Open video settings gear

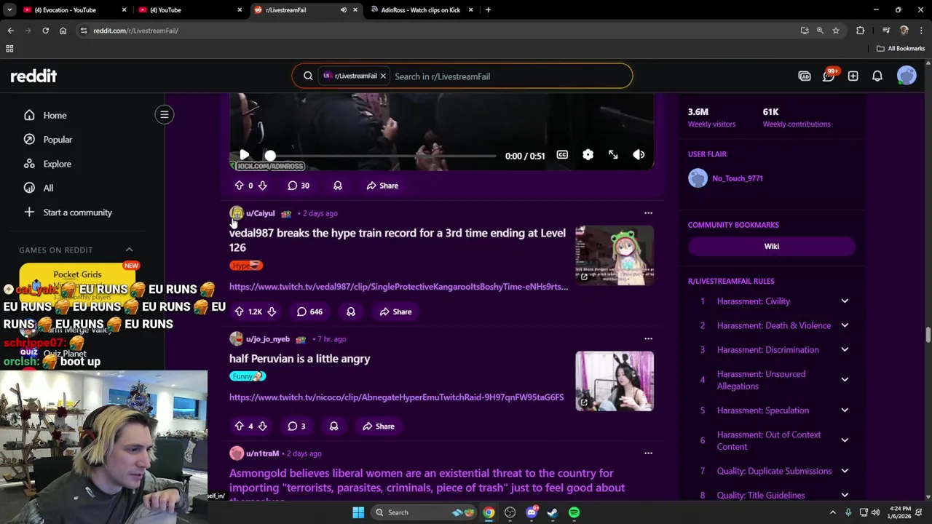click(588, 155)
